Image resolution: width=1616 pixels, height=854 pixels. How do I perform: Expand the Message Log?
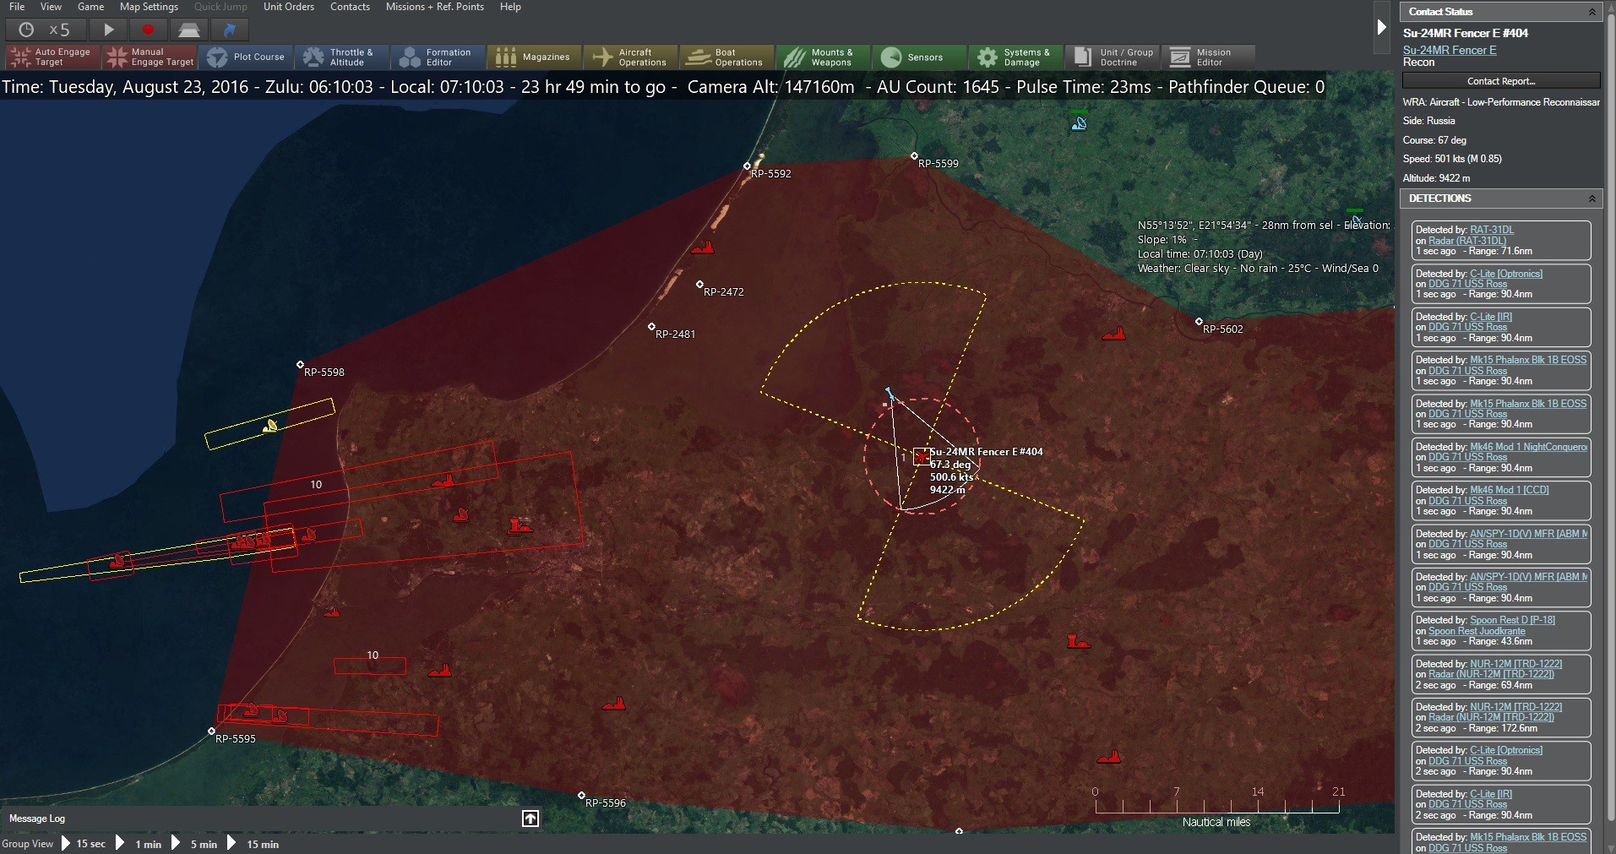tap(530, 818)
